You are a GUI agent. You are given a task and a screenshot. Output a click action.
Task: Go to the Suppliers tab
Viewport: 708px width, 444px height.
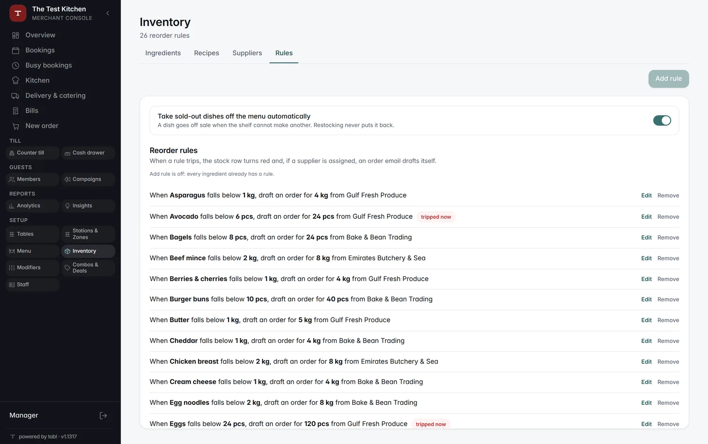click(x=247, y=53)
